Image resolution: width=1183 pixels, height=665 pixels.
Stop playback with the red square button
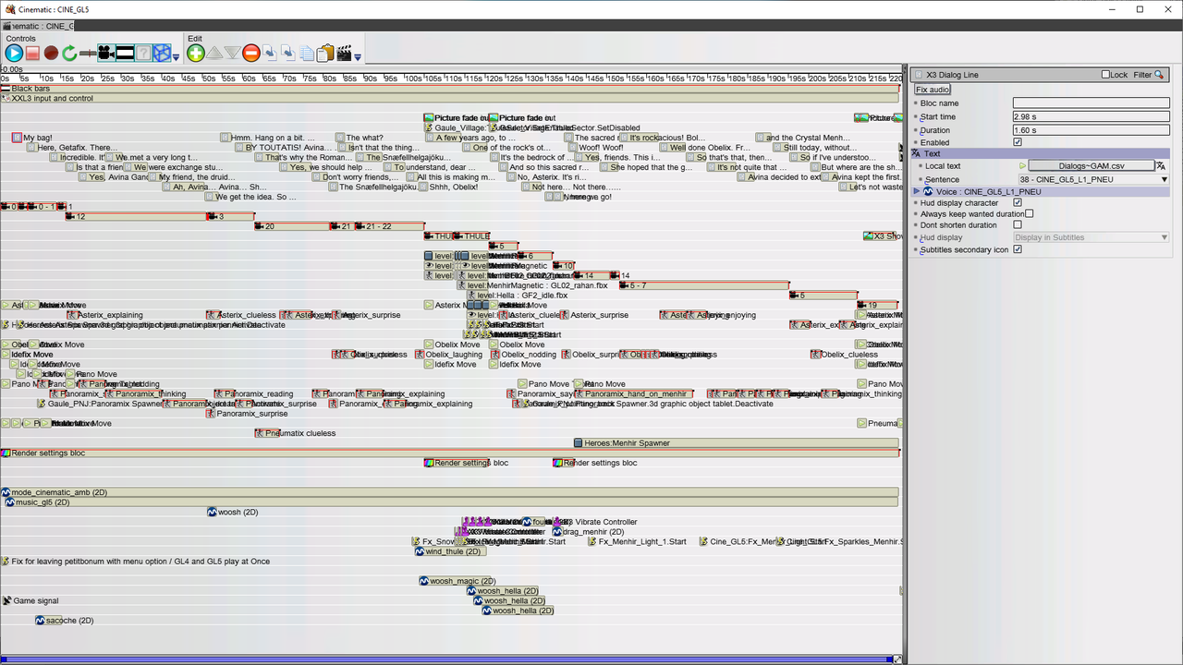[32, 54]
